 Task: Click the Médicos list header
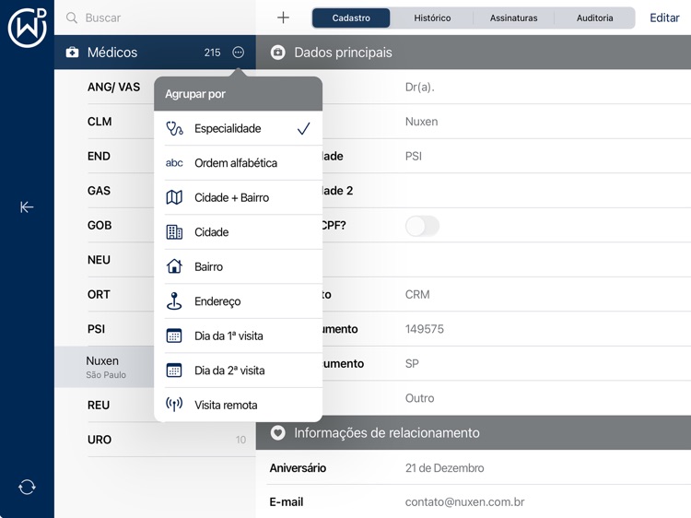coord(155,53)
